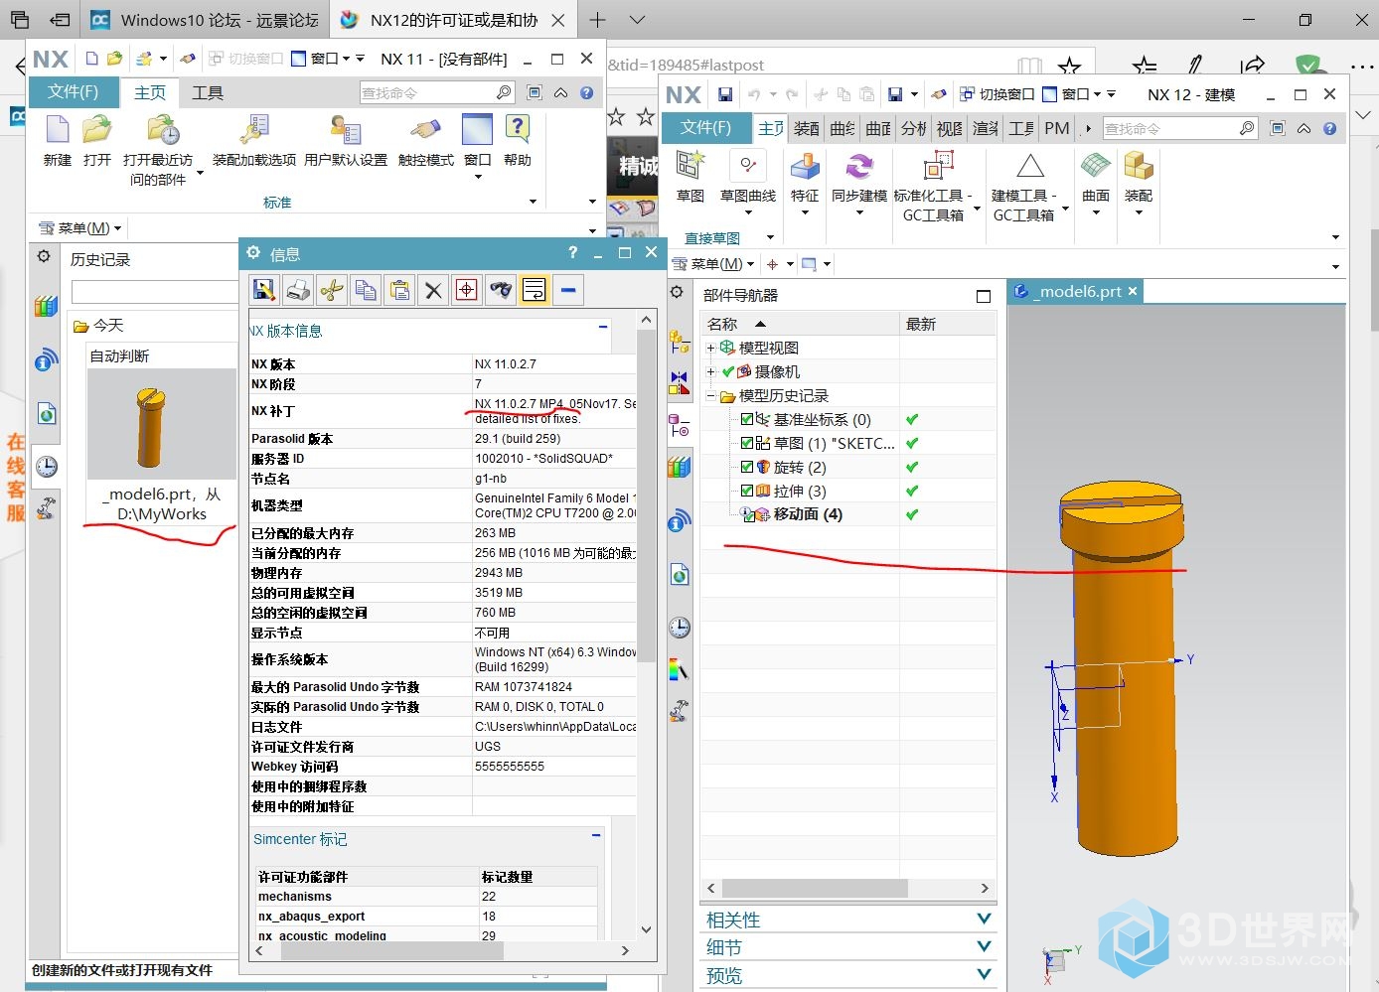Open the history clock icon in NX 11 sidebar
The width and height of the screenshot is (1379, 992).
(46, 466)
